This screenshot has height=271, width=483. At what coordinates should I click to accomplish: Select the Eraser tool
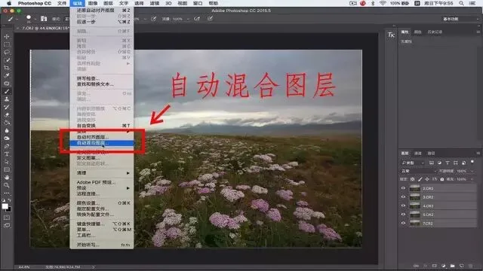click(7, 115)
